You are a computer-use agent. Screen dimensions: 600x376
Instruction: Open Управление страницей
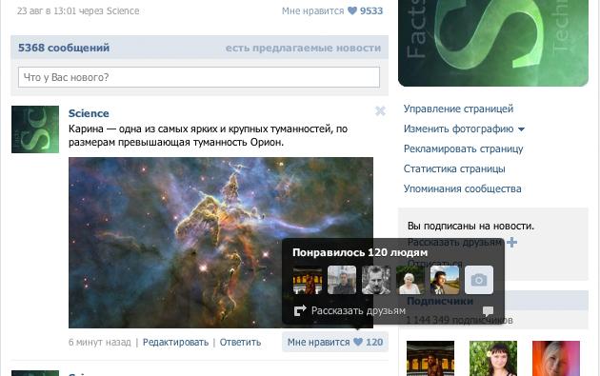(x=458, y=109)
